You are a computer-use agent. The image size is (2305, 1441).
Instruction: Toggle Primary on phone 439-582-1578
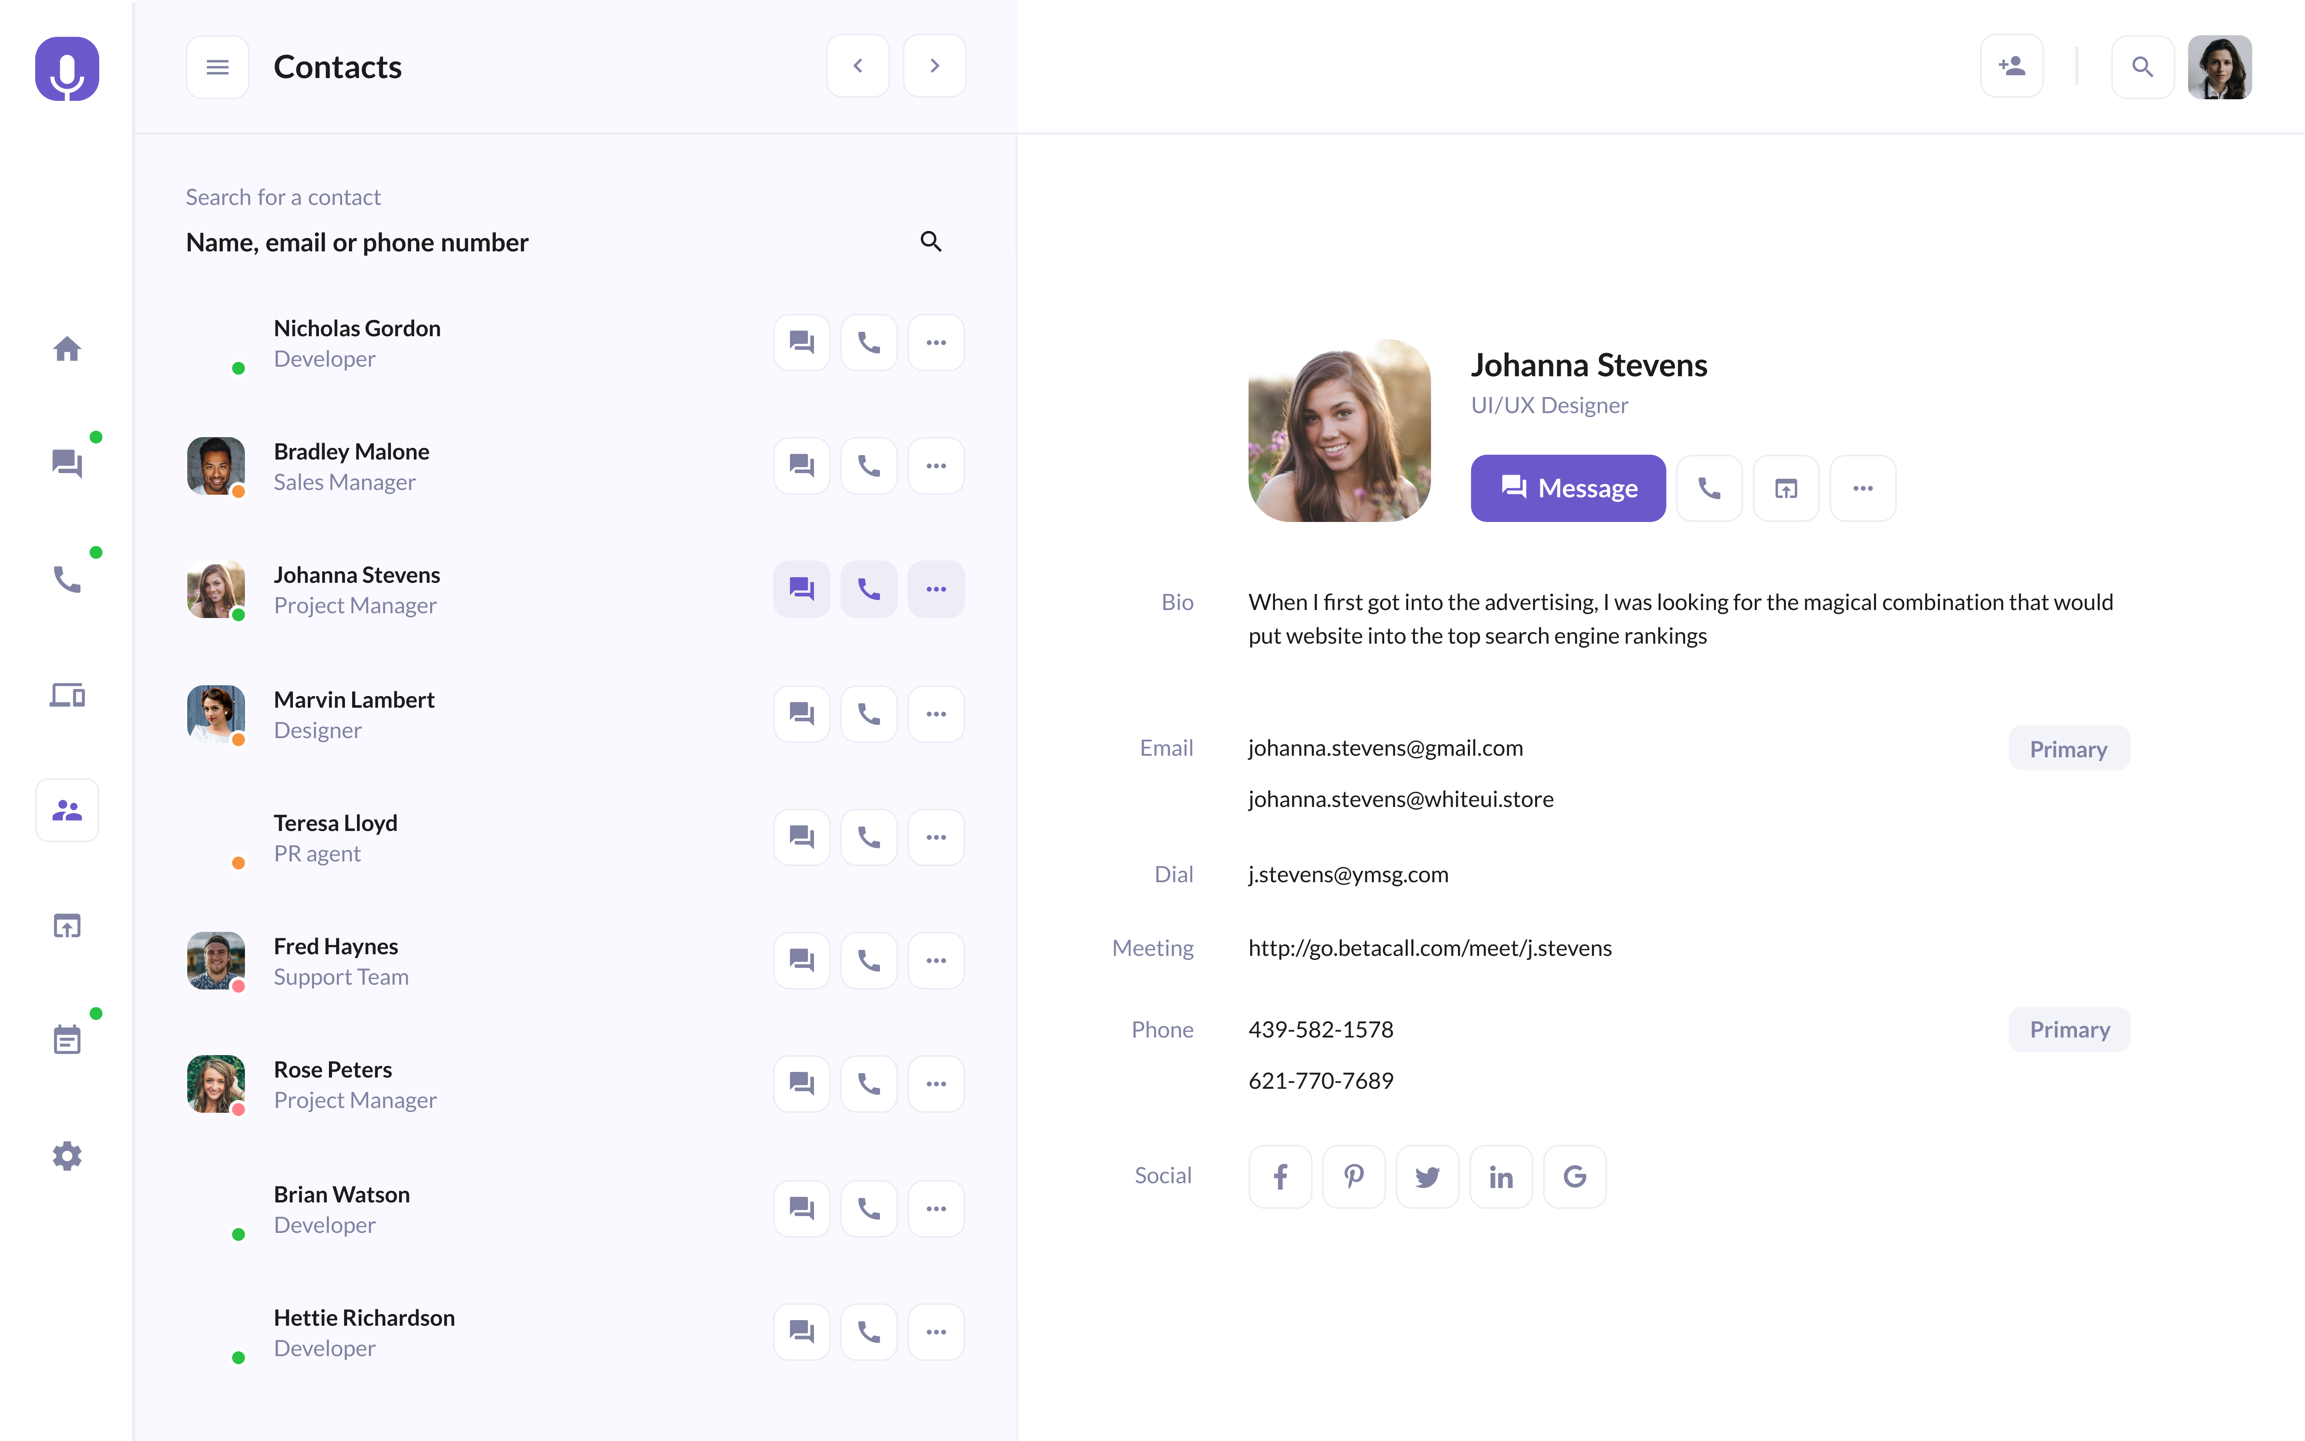tap(2069, 1029)
